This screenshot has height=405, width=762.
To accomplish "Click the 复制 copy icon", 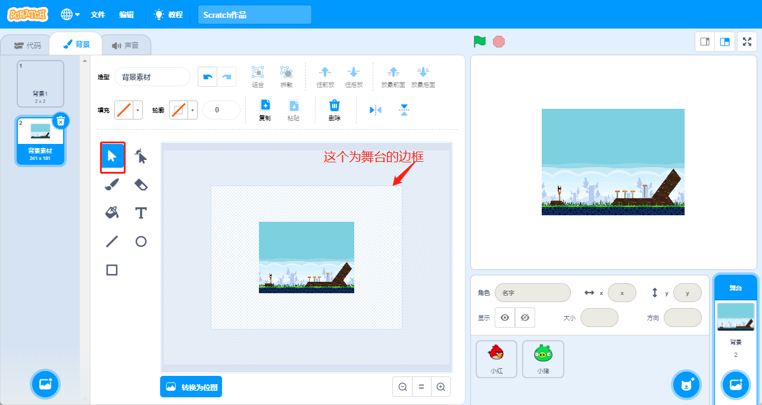I will click(x=265, y=110).
